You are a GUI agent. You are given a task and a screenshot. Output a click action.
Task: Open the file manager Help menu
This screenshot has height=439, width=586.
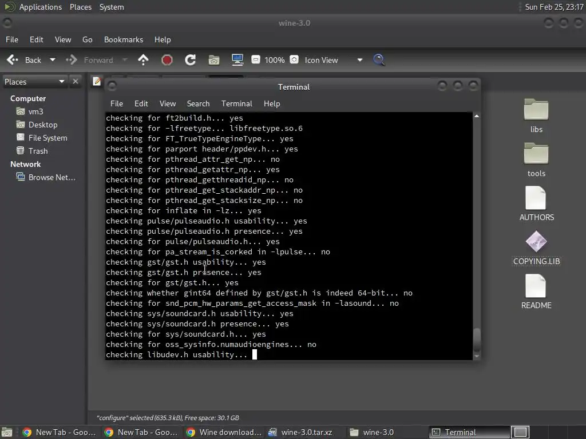[x=163, y=39]
